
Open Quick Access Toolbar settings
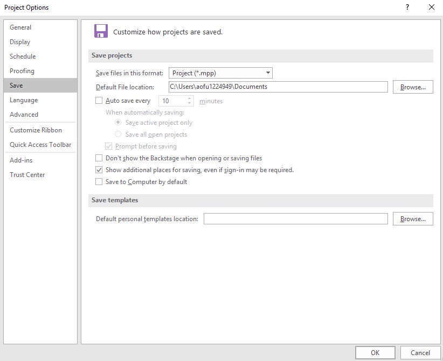(40, 145)
